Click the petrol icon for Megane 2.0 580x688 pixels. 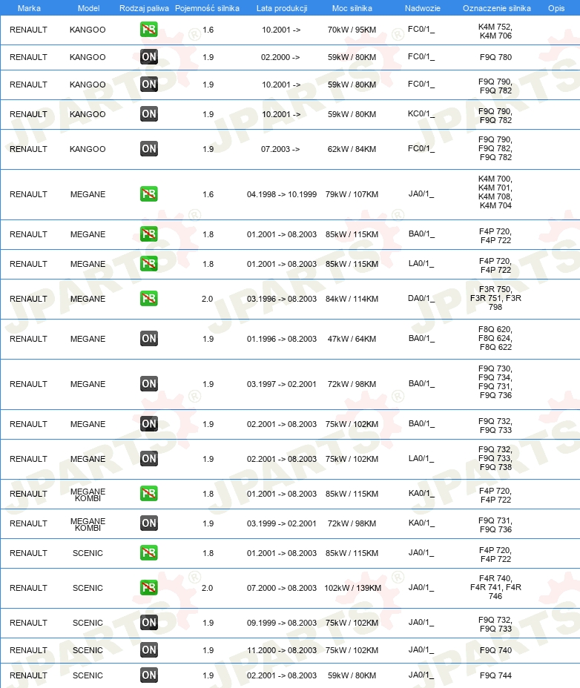149,298
